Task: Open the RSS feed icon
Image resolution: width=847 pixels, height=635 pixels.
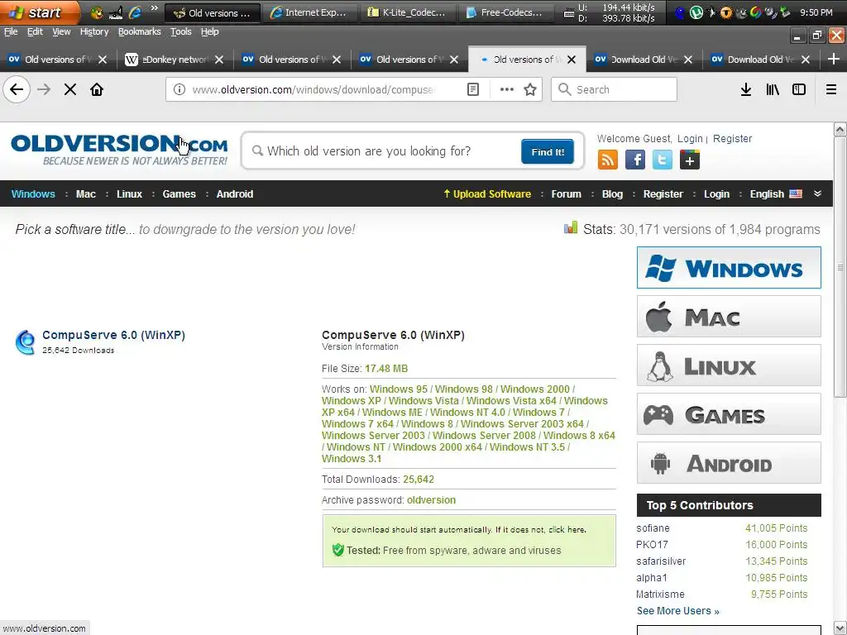Action: (x=608, y=160)
